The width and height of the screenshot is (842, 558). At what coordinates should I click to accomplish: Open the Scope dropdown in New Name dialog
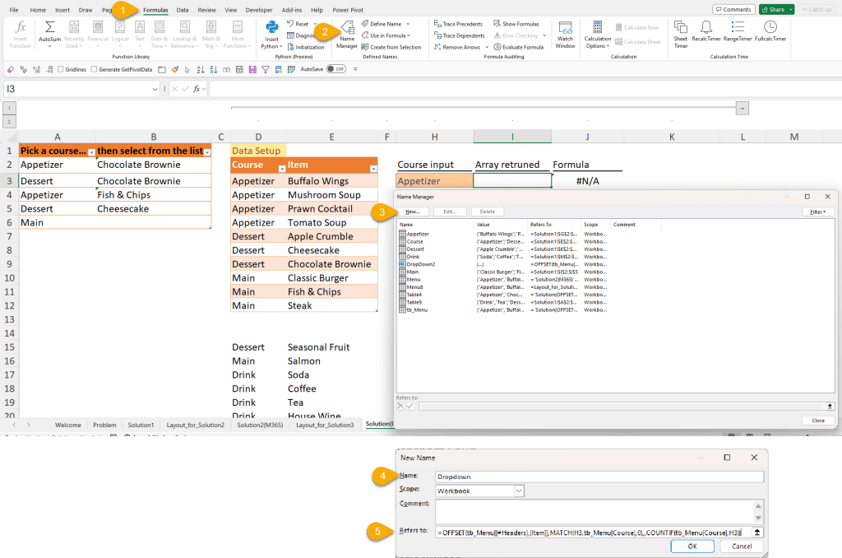[x=519, y=491]
